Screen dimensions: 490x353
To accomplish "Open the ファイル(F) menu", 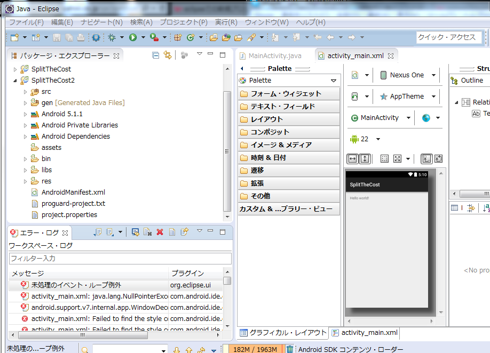I will click(26, 22).
